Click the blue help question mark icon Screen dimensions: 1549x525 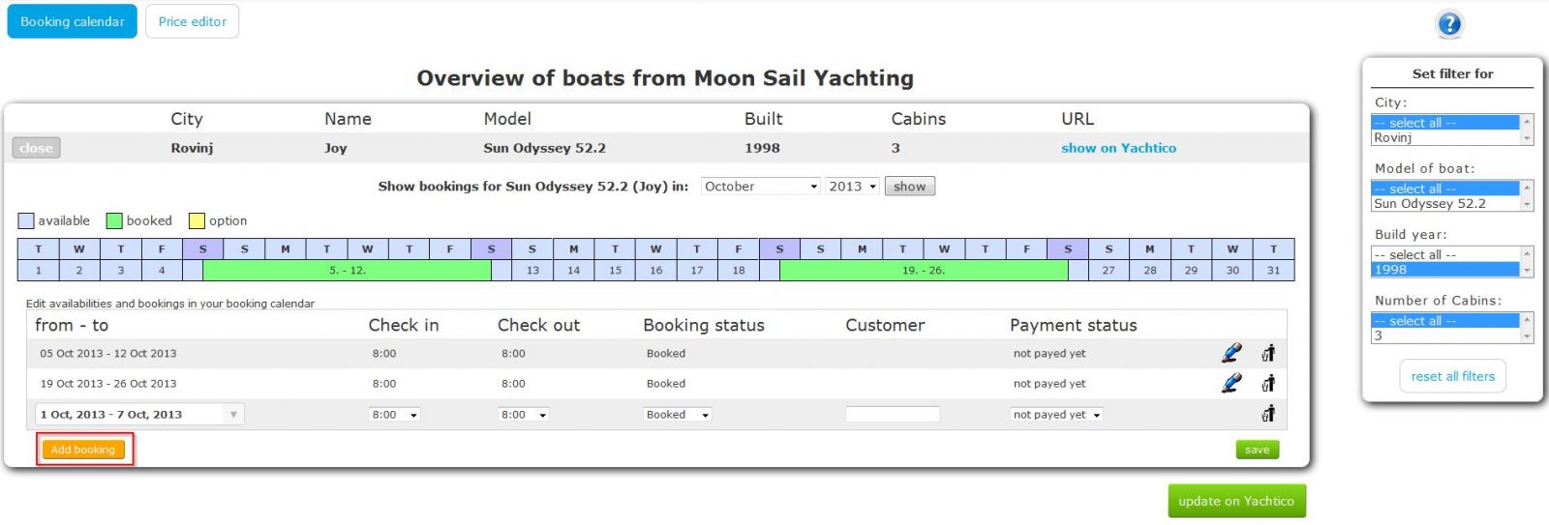click(1449, 24)
